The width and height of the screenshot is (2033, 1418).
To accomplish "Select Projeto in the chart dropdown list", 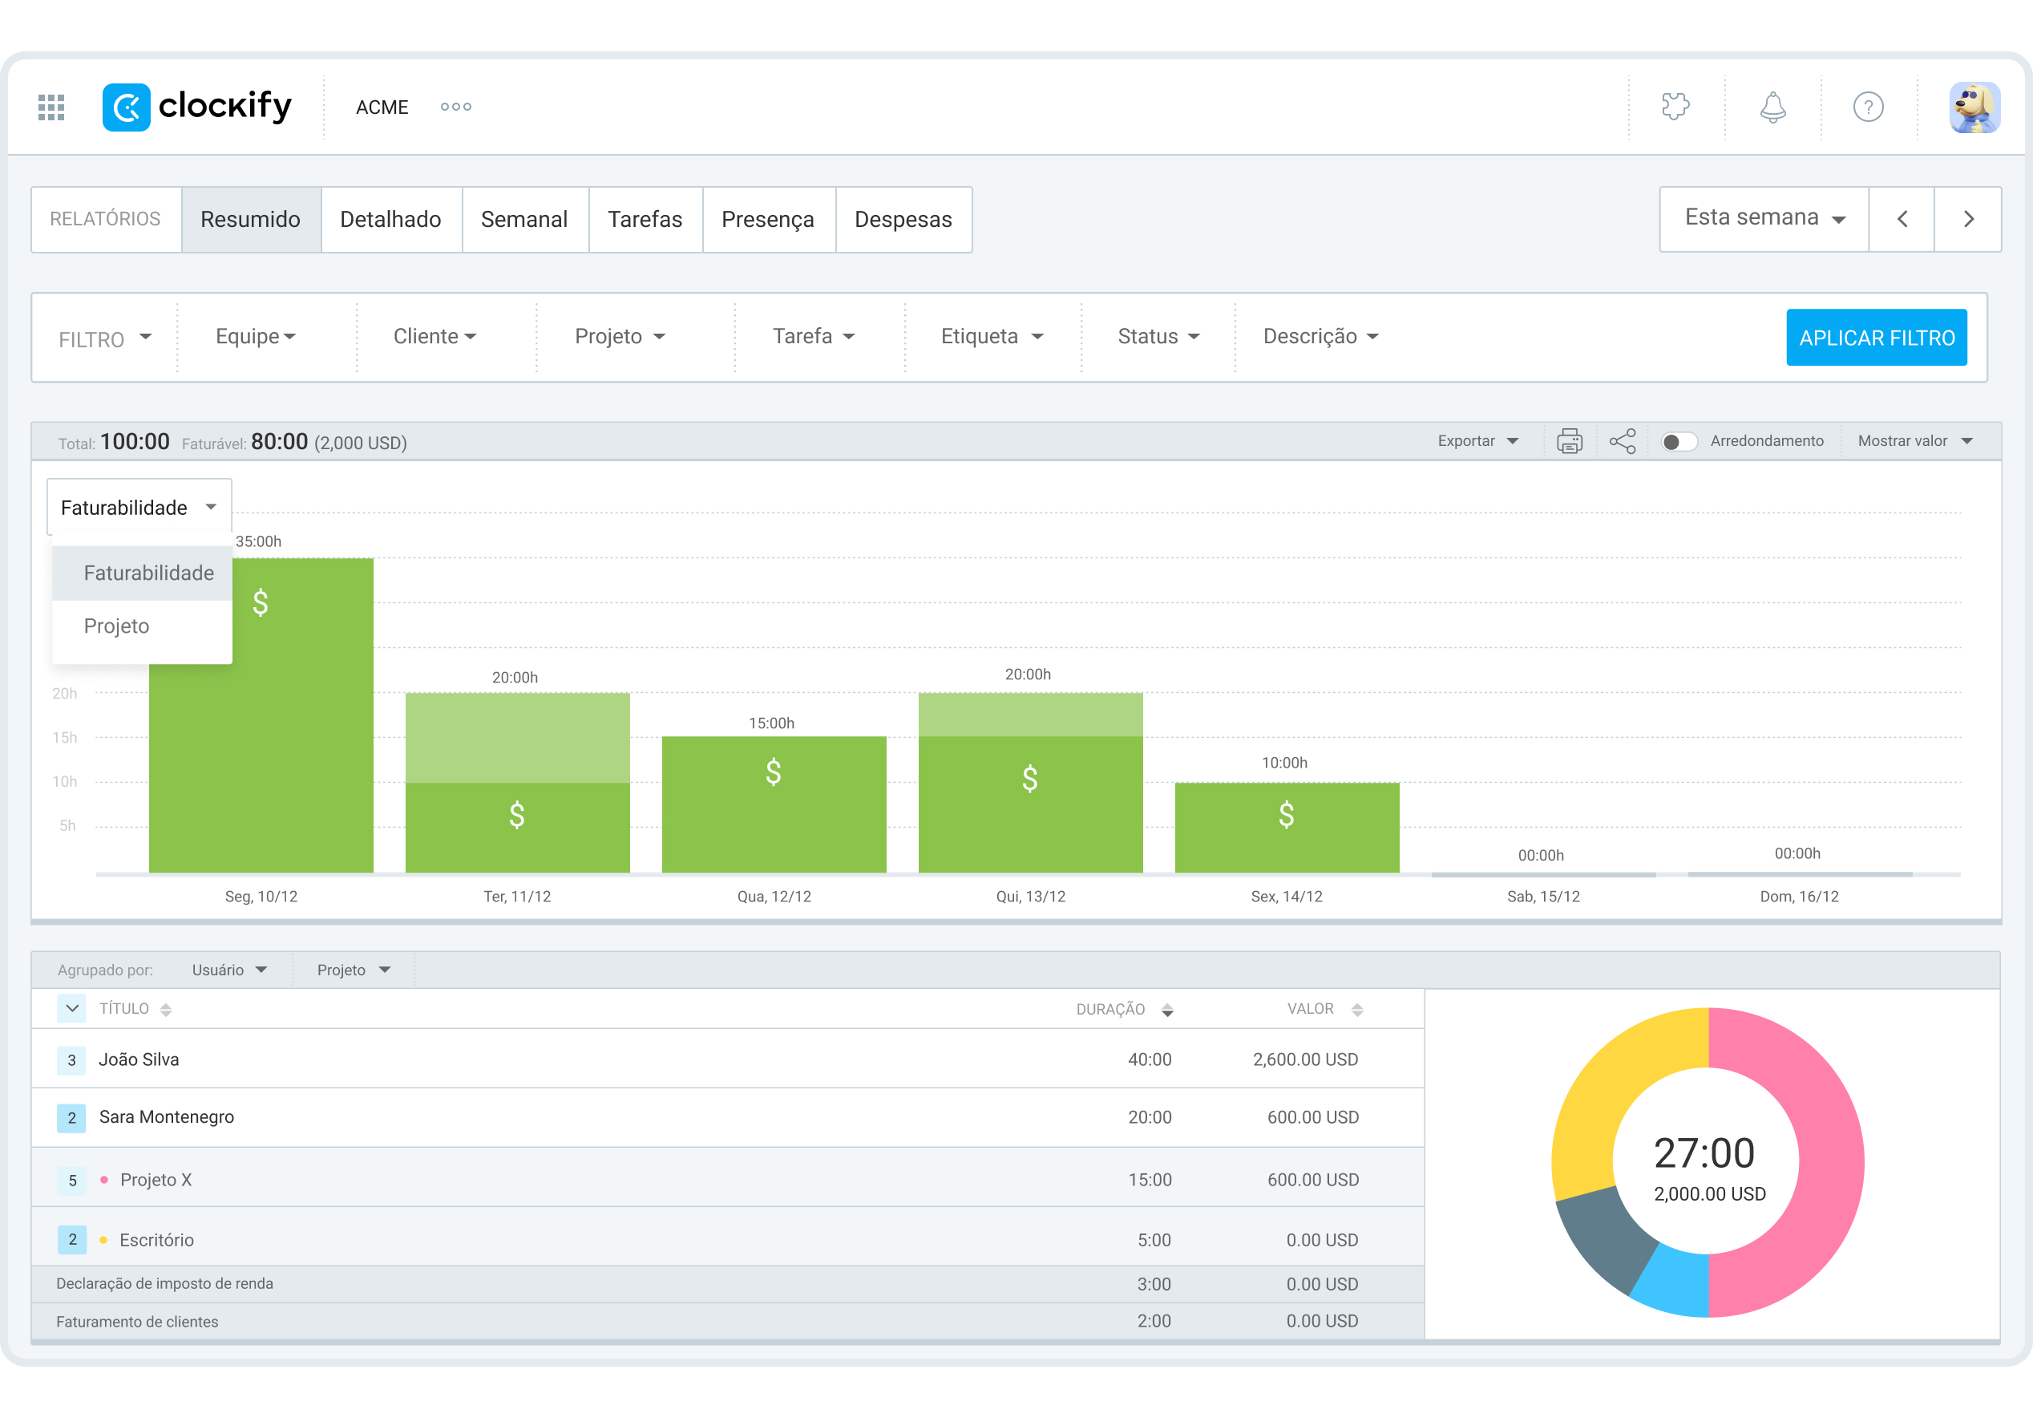I will coord(117,626).
